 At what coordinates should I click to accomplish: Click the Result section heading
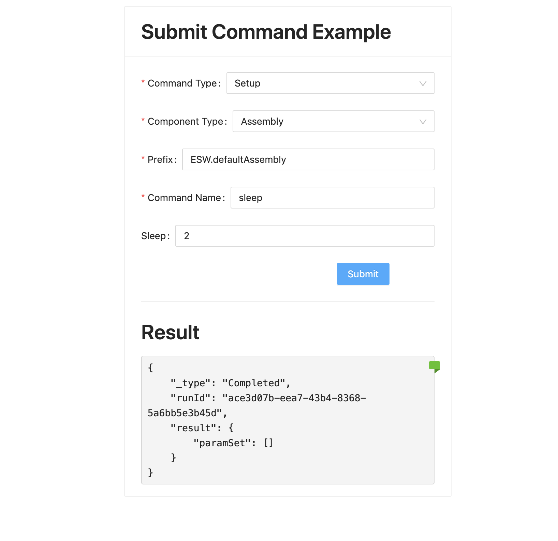(x=170, y=332)
